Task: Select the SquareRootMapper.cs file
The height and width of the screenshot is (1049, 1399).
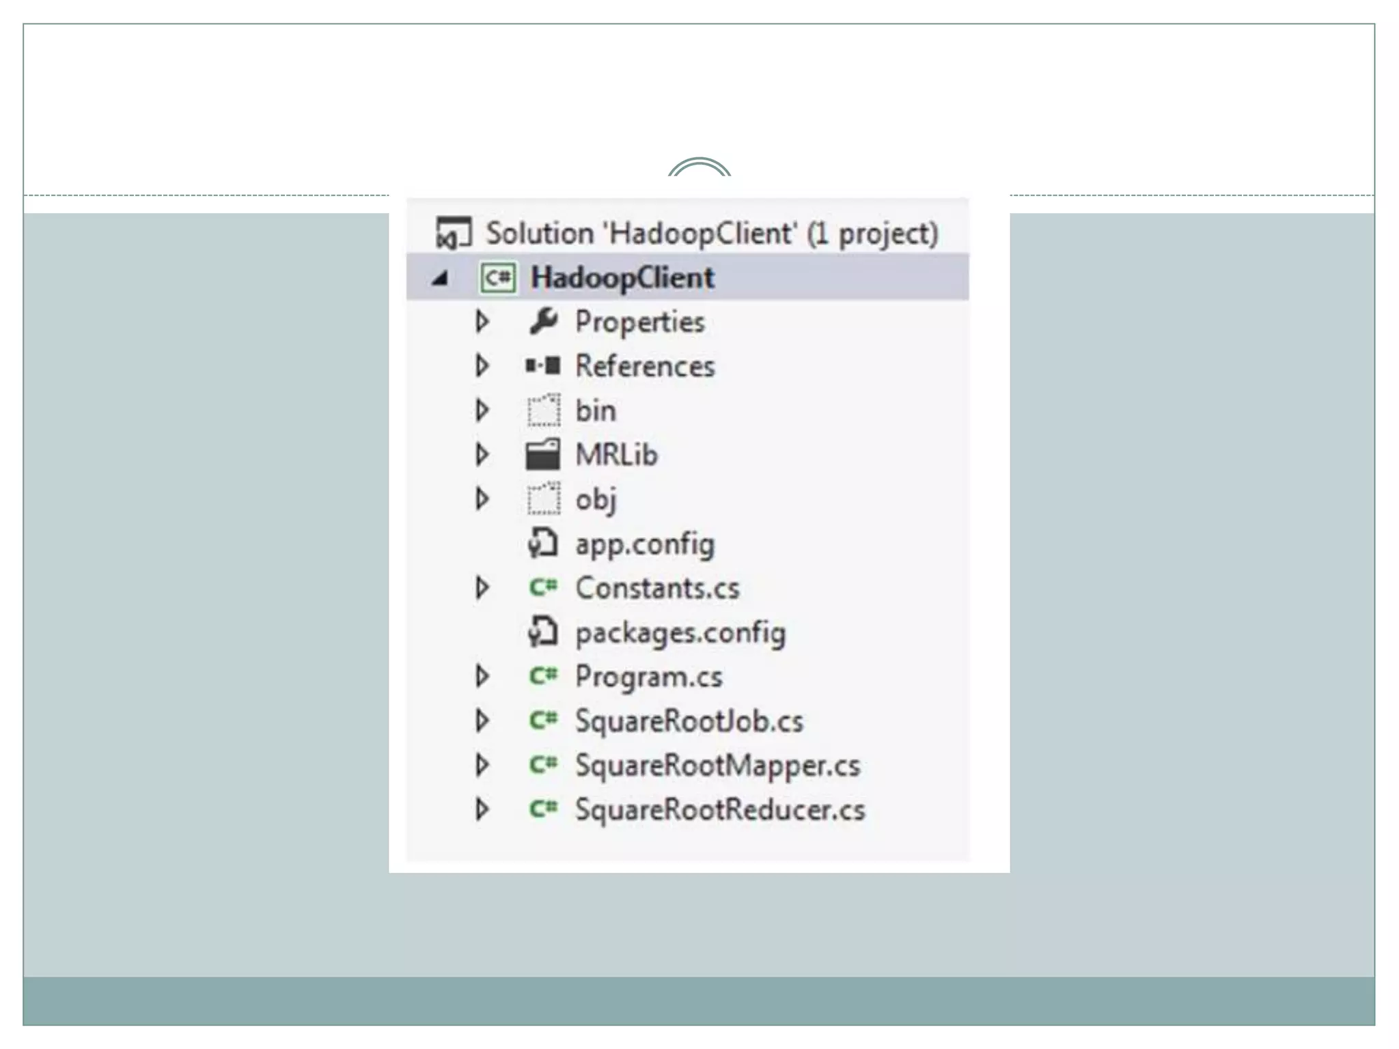Action: [717, 766]
